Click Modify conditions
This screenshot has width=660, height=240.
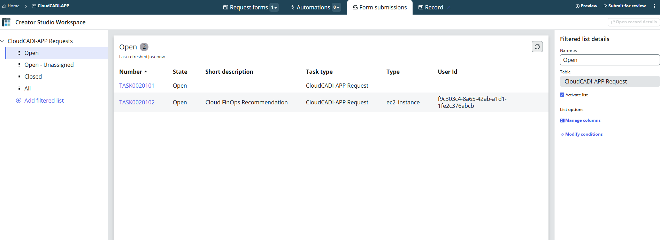click(x=581, y=134)
